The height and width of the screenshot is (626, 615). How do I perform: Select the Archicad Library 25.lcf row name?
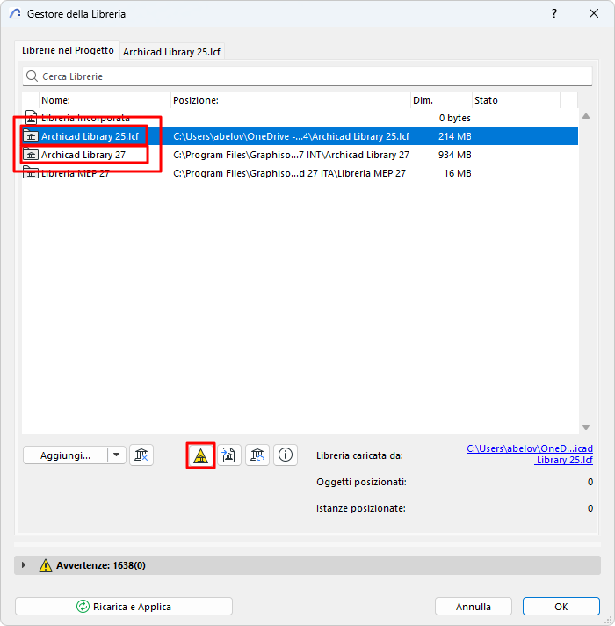coord(90,136)
